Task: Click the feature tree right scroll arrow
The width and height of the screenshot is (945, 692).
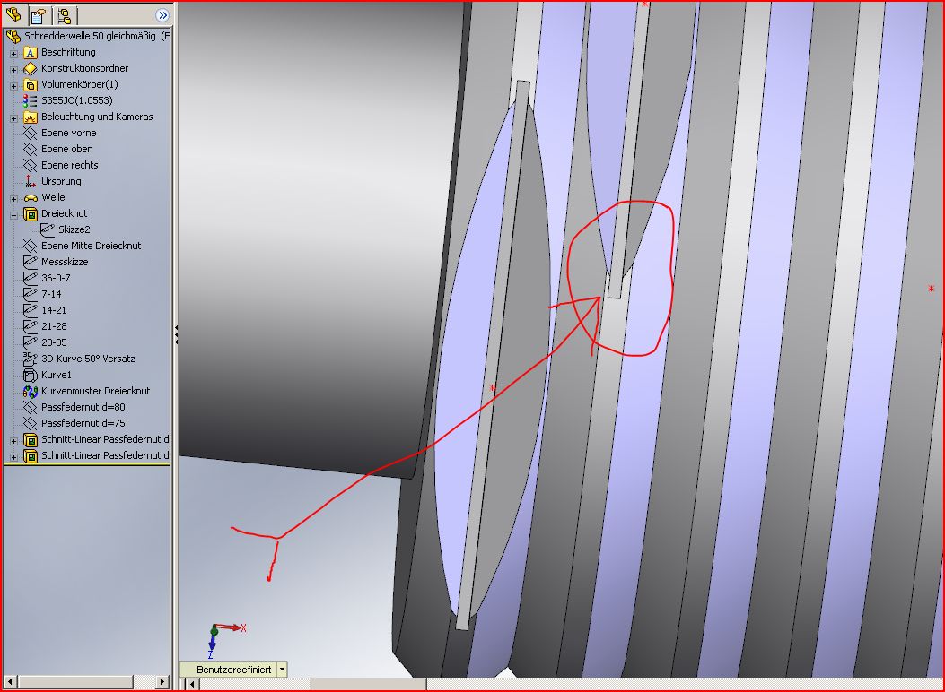Action: [x=162, y=682]
